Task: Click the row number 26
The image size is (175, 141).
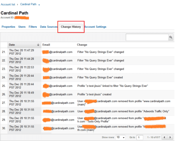Action: pos(4,94)
